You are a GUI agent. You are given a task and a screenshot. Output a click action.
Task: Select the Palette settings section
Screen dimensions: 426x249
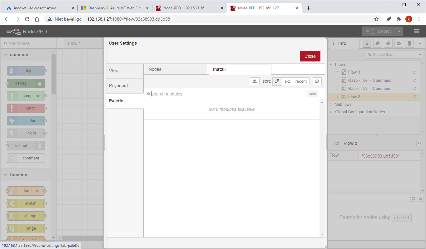125,101
